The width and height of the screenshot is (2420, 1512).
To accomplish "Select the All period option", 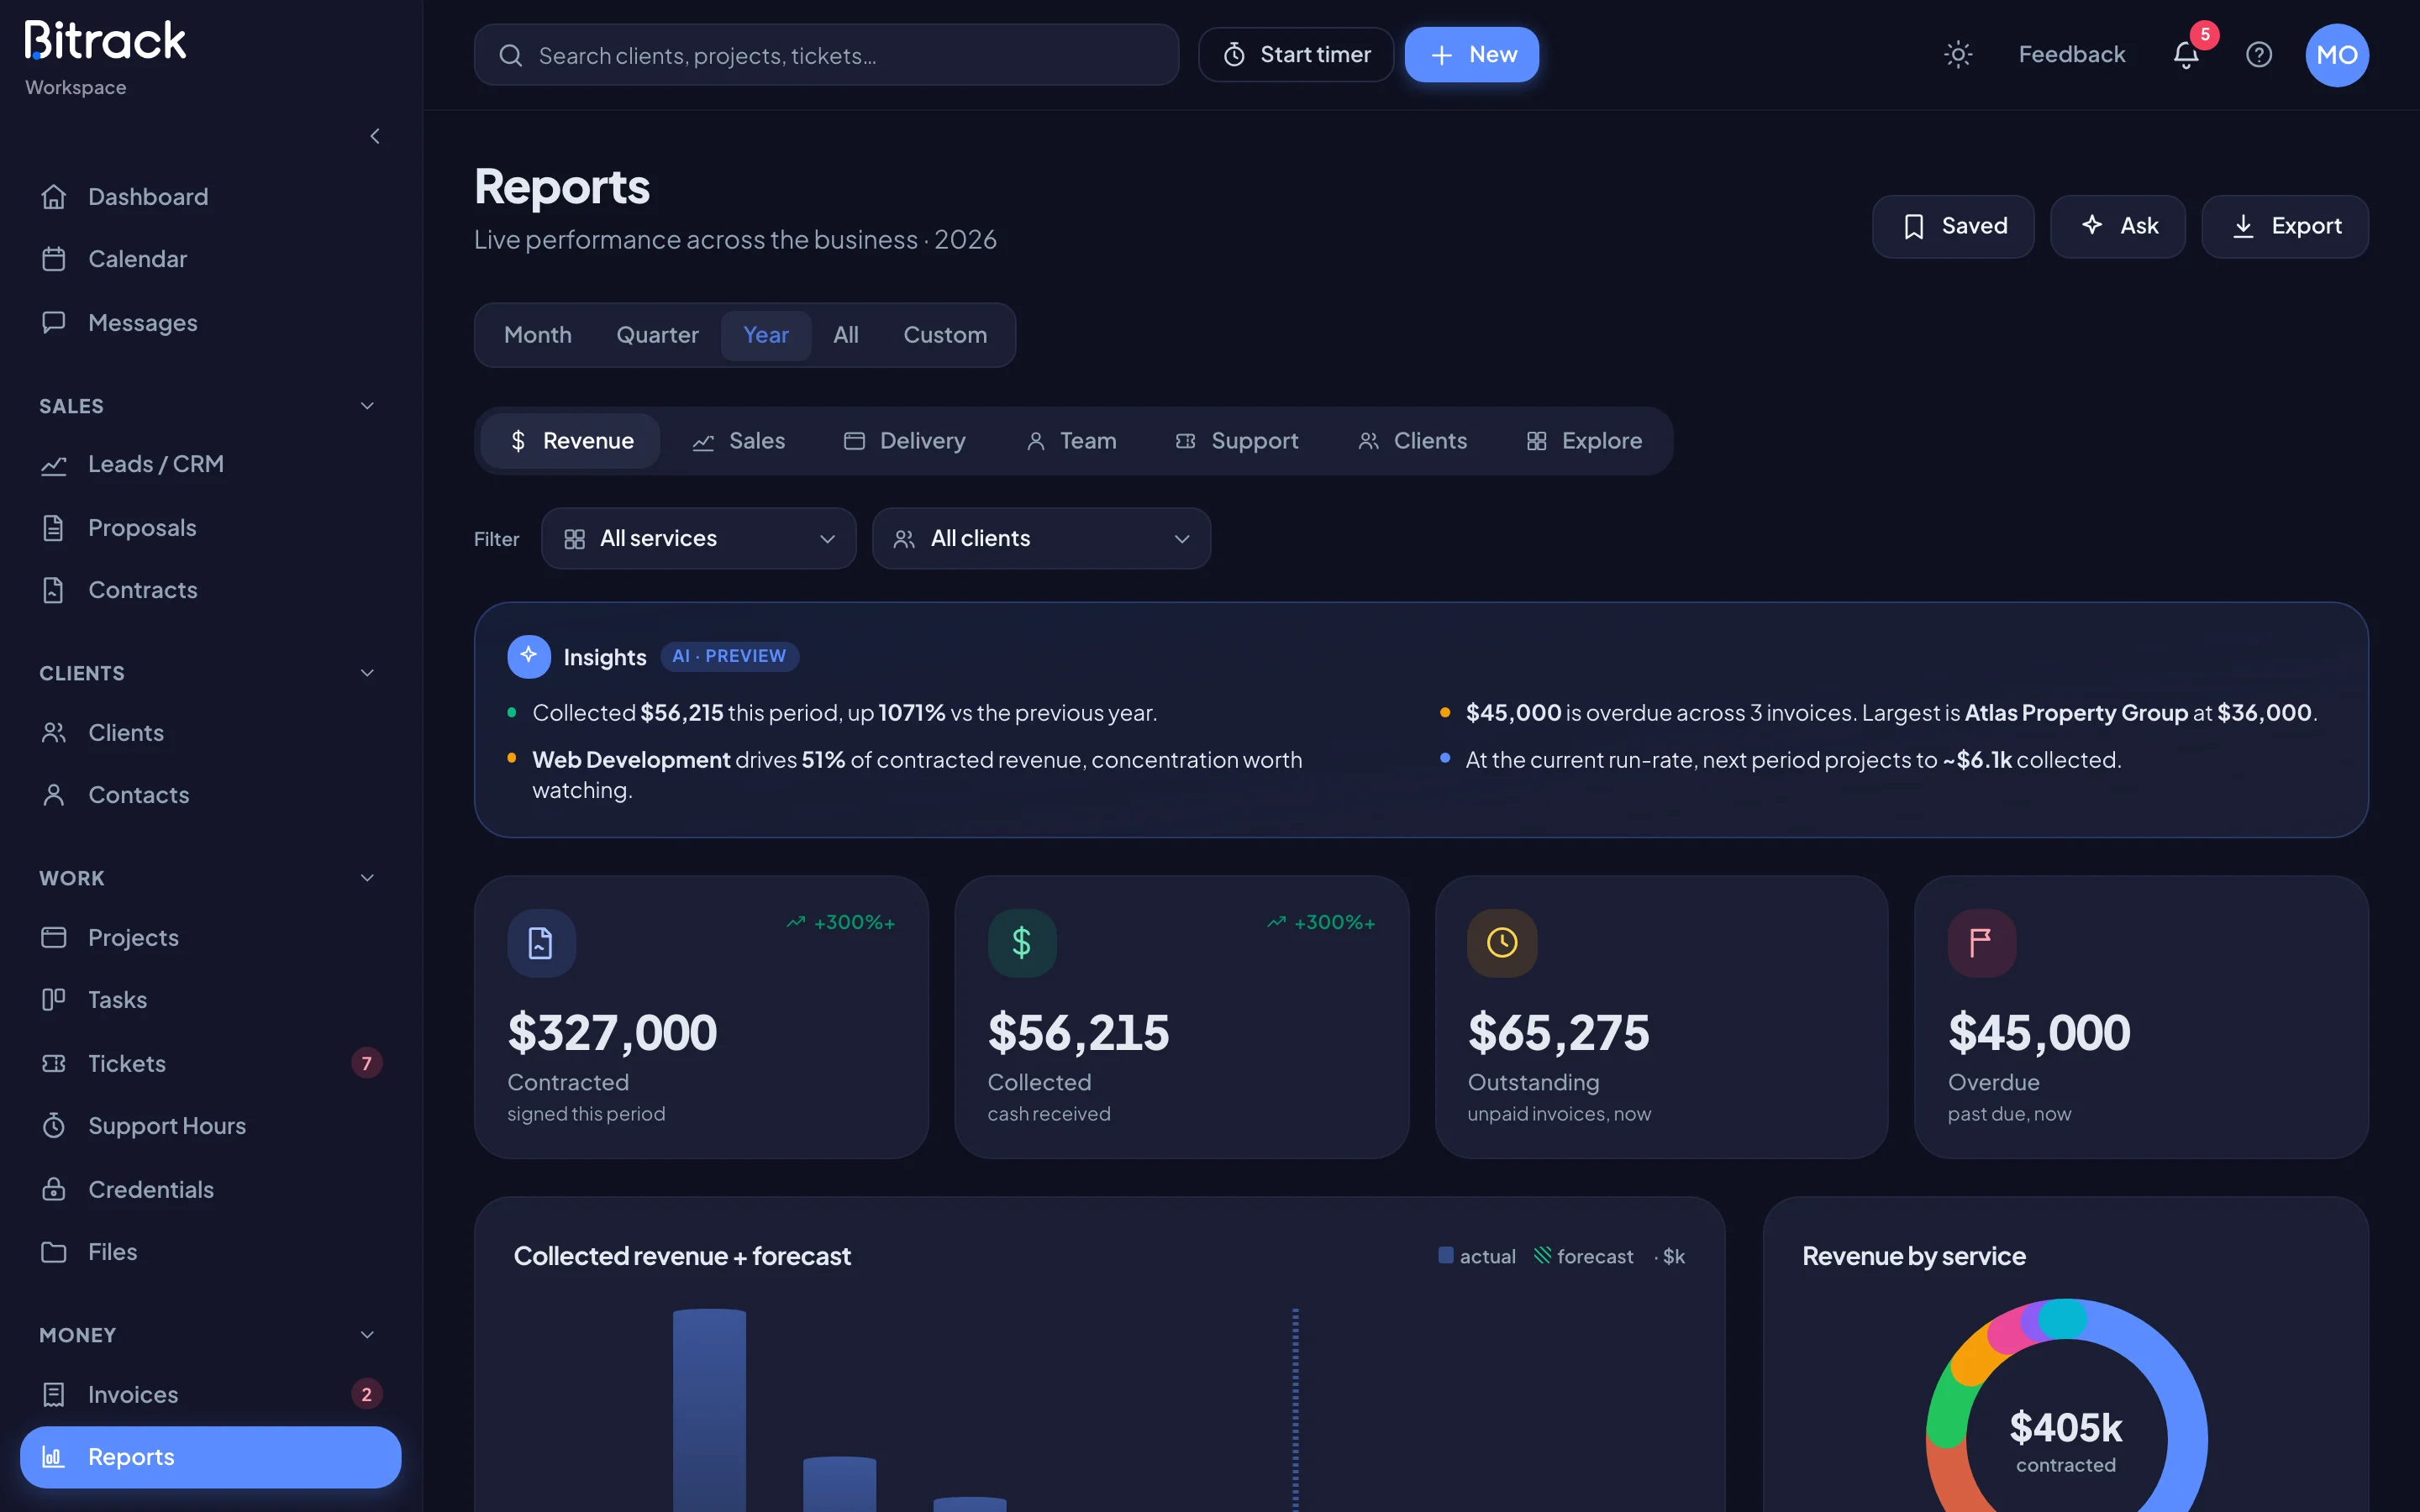I will [x=846, y=335].
